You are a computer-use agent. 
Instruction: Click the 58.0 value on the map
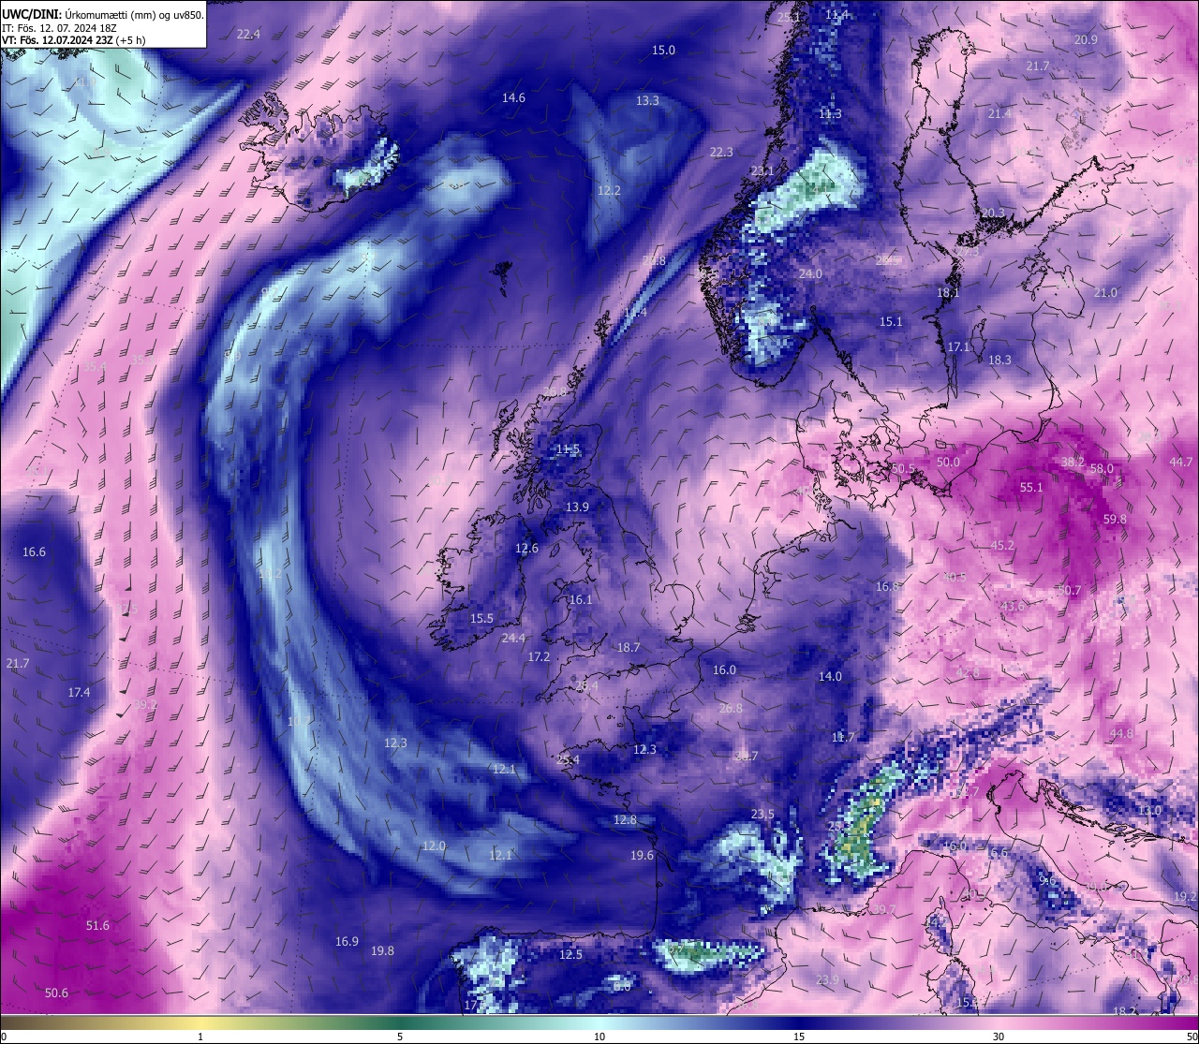(1102, 469)
